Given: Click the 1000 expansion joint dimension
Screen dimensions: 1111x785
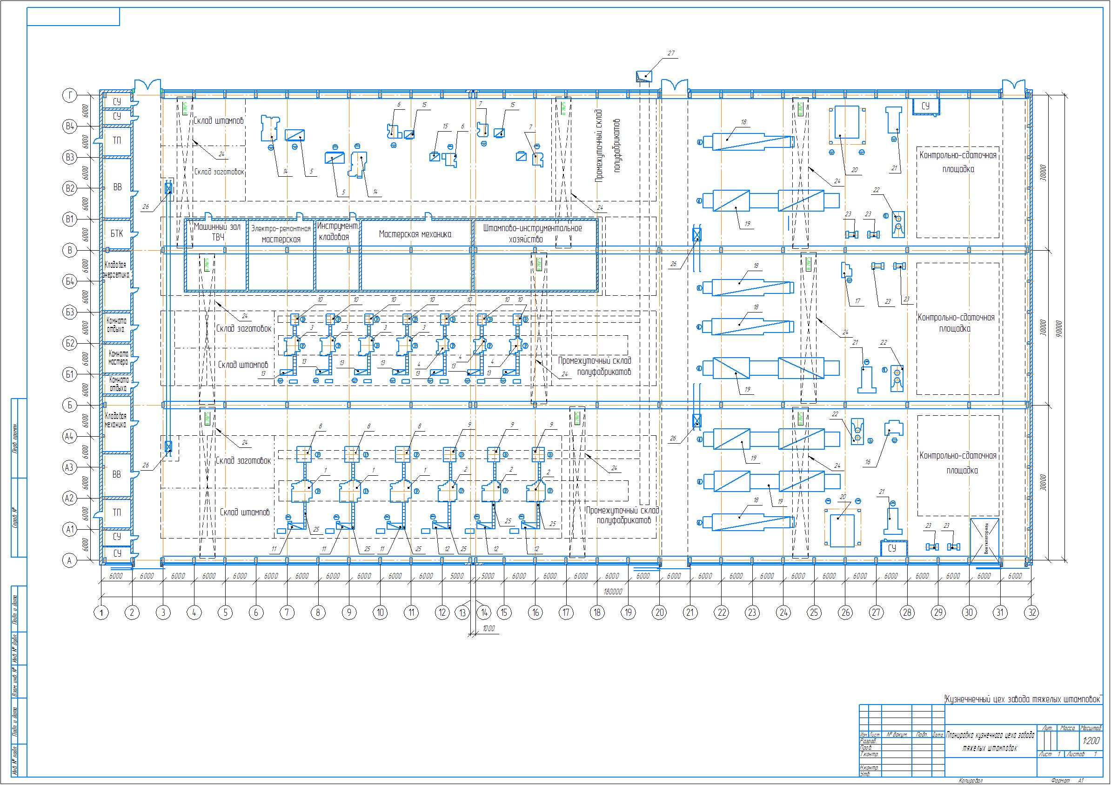Looking at the screenshot, I should [489, 629].
